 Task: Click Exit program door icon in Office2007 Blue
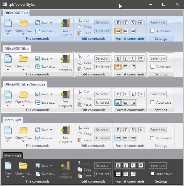point(65,23)
